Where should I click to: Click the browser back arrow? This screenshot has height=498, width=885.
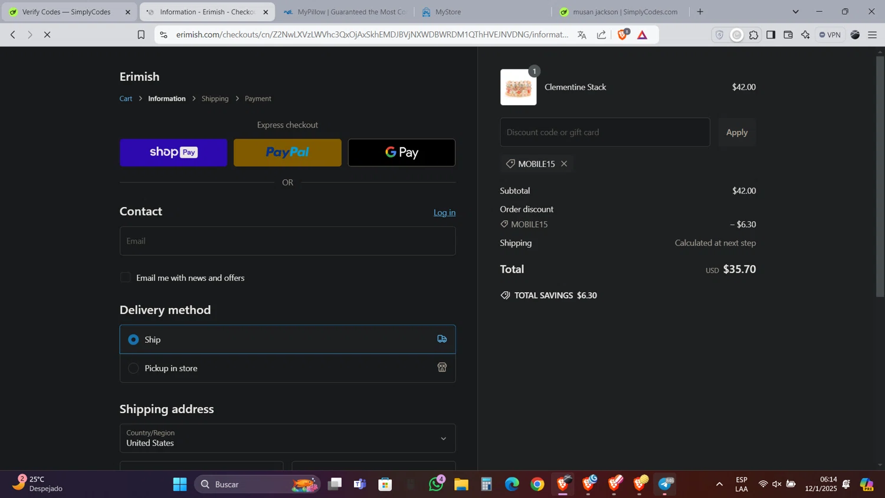point(13,35)
